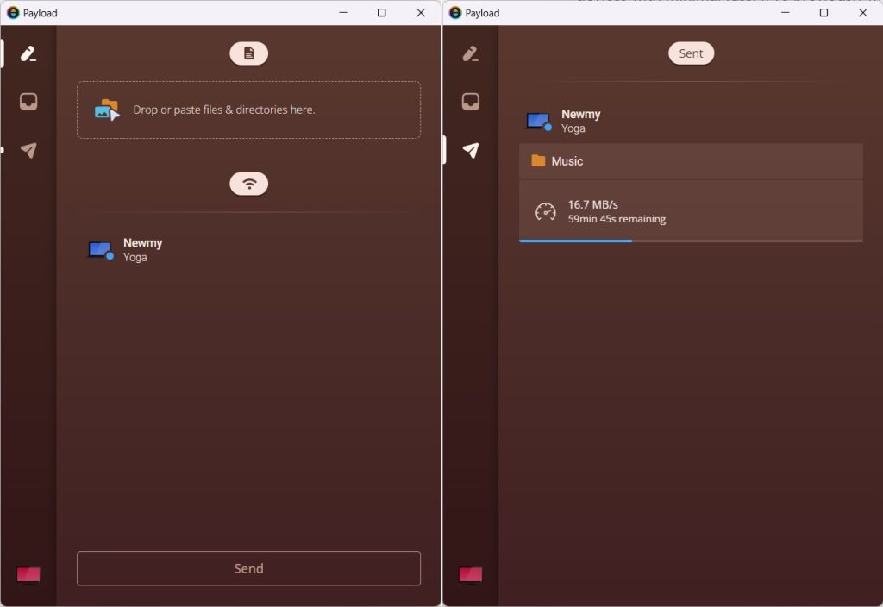Click the transfer progress bar
Image resolution: width=883 pixels, height=607 pixels.
[690, 241]
